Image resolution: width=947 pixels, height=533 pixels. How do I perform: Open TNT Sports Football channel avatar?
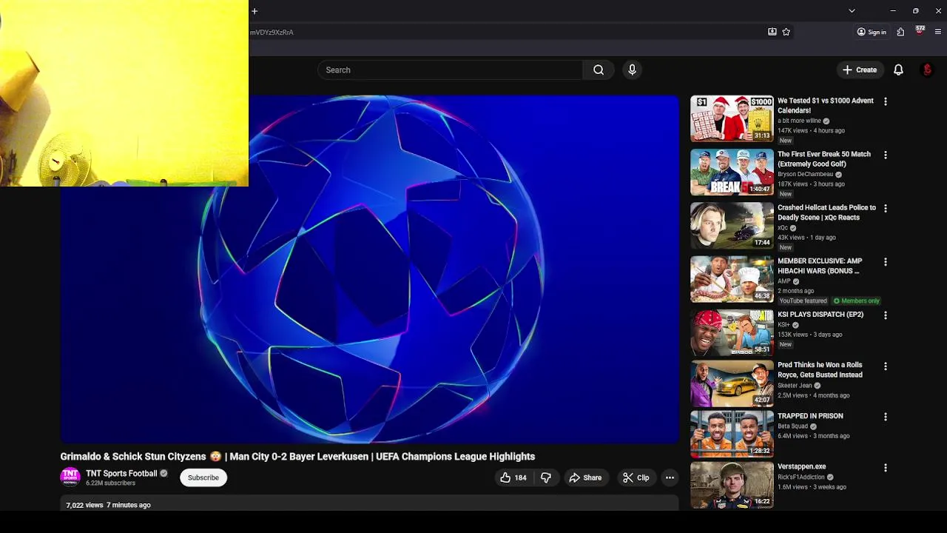pos(70,477)
